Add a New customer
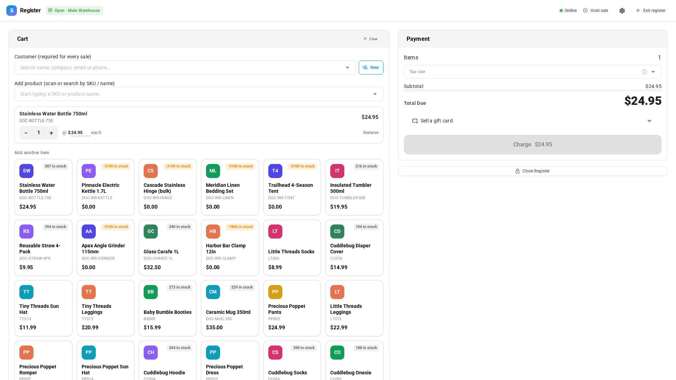The width and height of the screenshot is (676, 380). [x=371, y=68]
